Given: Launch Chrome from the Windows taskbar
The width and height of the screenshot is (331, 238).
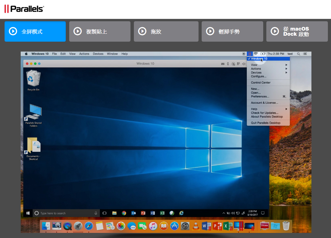Looking at the screenshot, I should (124, 213).
